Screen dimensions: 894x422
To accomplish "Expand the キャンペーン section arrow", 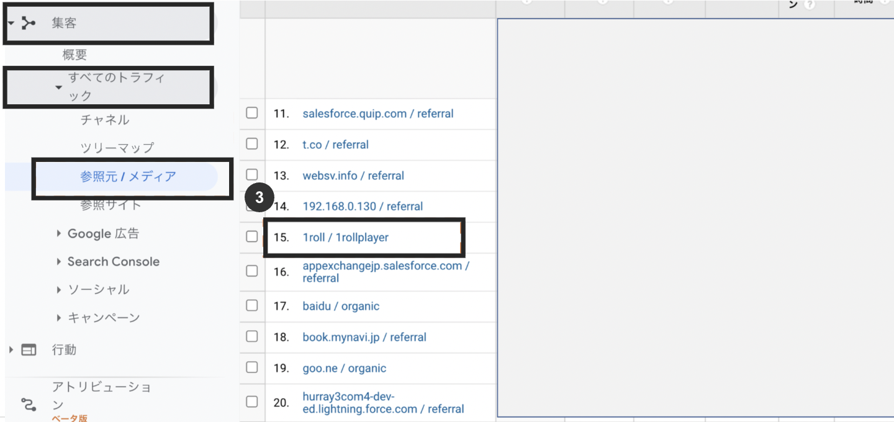I will pyautogui.click(x=59, y=318).
